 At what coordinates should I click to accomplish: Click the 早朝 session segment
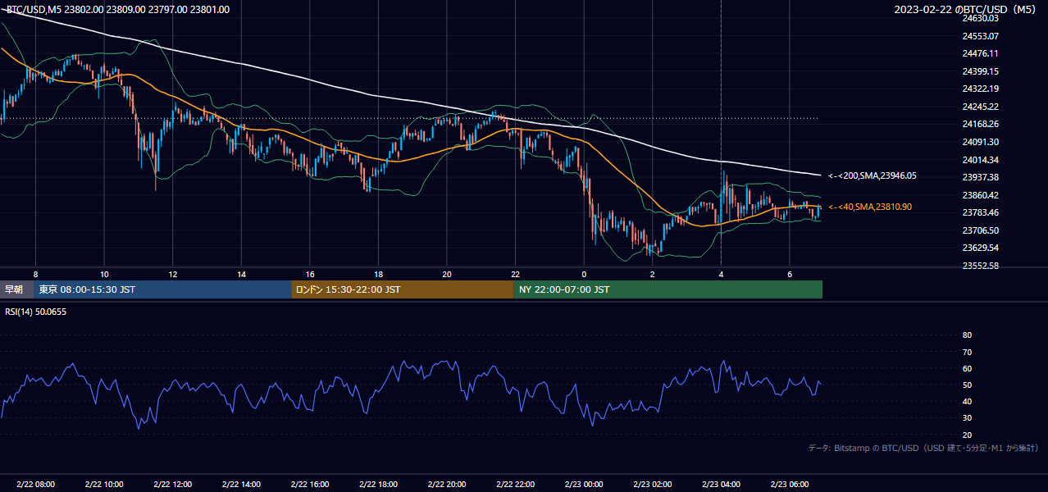coord(17,289)
